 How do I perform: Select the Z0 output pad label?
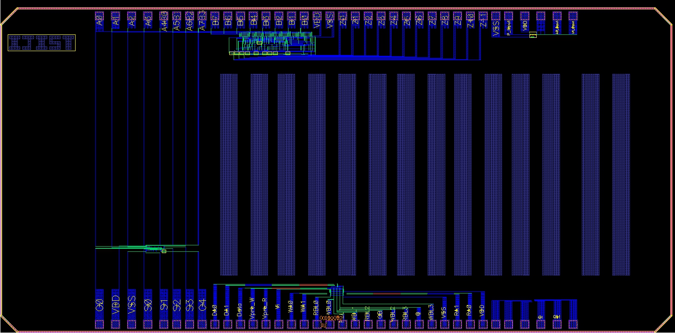343,20
